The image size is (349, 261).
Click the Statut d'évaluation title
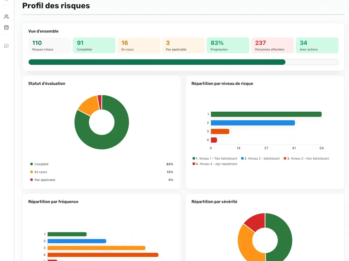(47, 84)
